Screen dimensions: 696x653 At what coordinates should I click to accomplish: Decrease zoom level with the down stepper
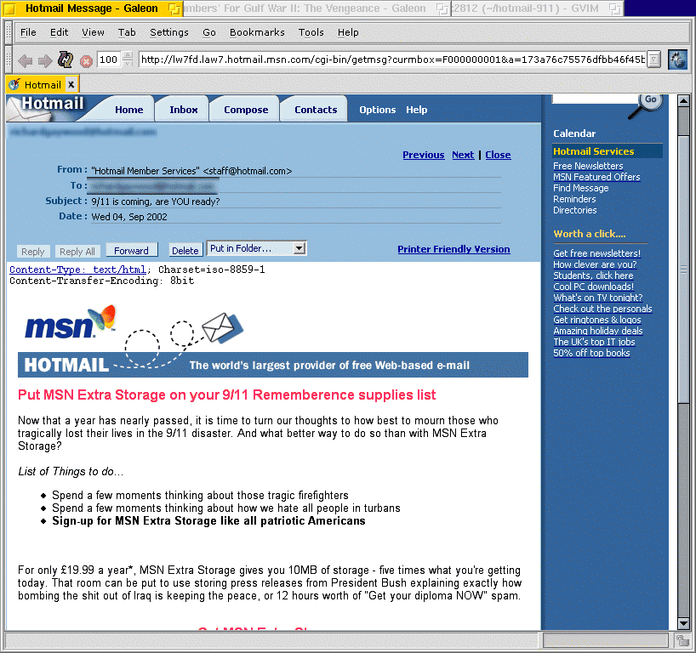pyautogui.click(x=128, y=64)
